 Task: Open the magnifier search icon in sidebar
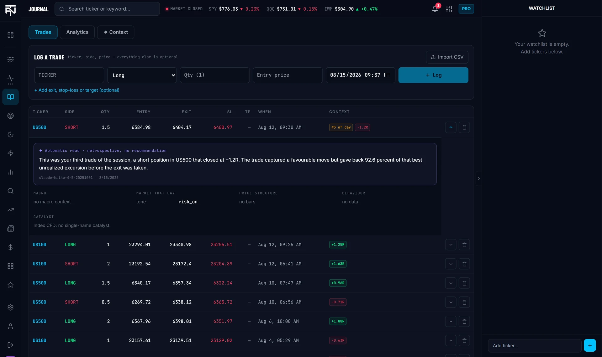[x=10, y=191]
